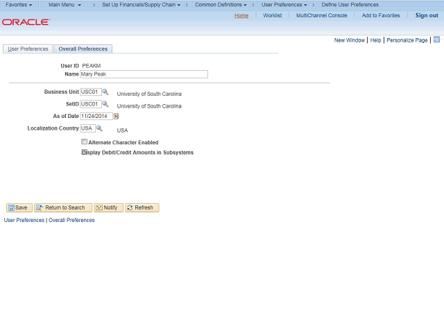Click the Name field with Mary Peak
Screen dimensions: 444x333
click(144, 74)
